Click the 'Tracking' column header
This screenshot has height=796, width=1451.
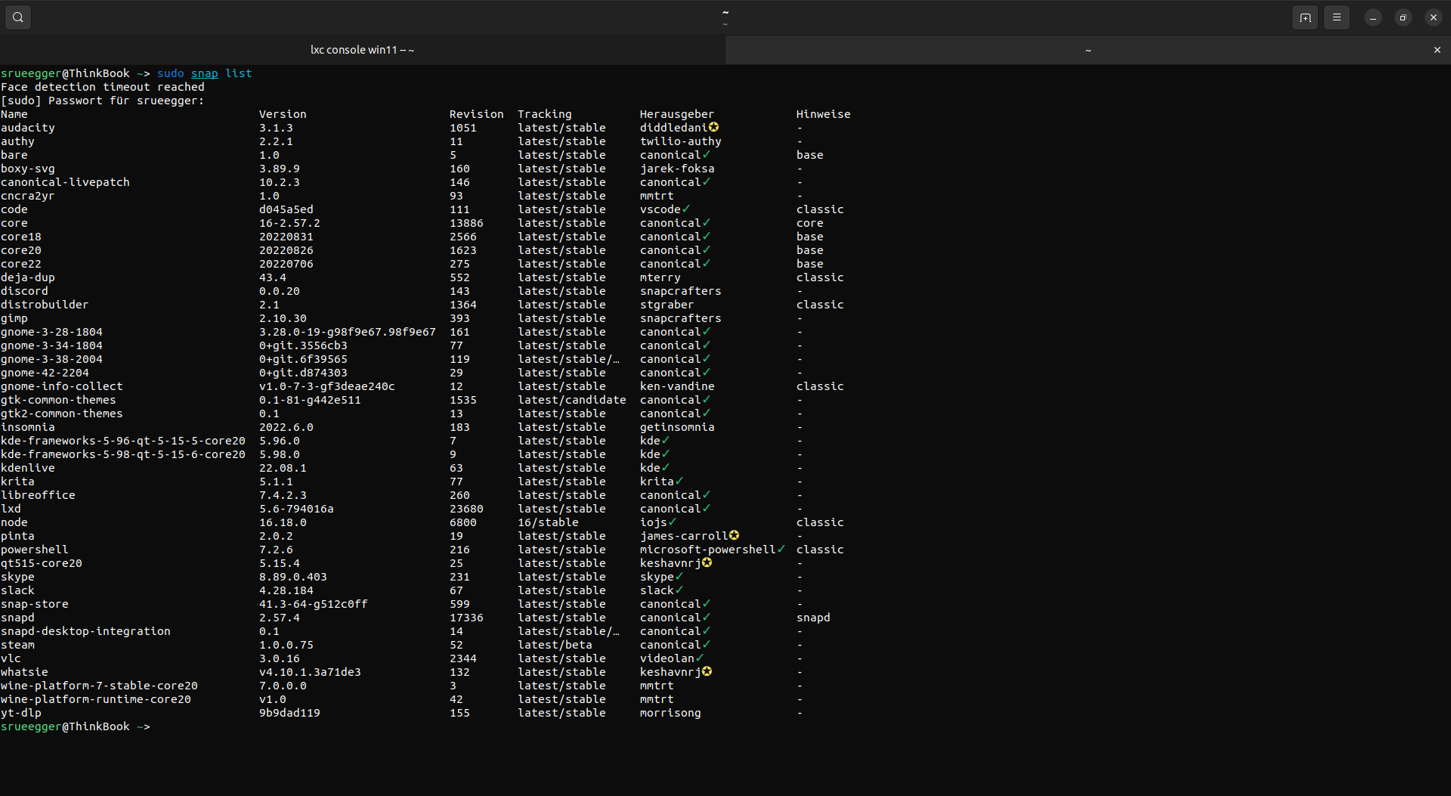545,114
